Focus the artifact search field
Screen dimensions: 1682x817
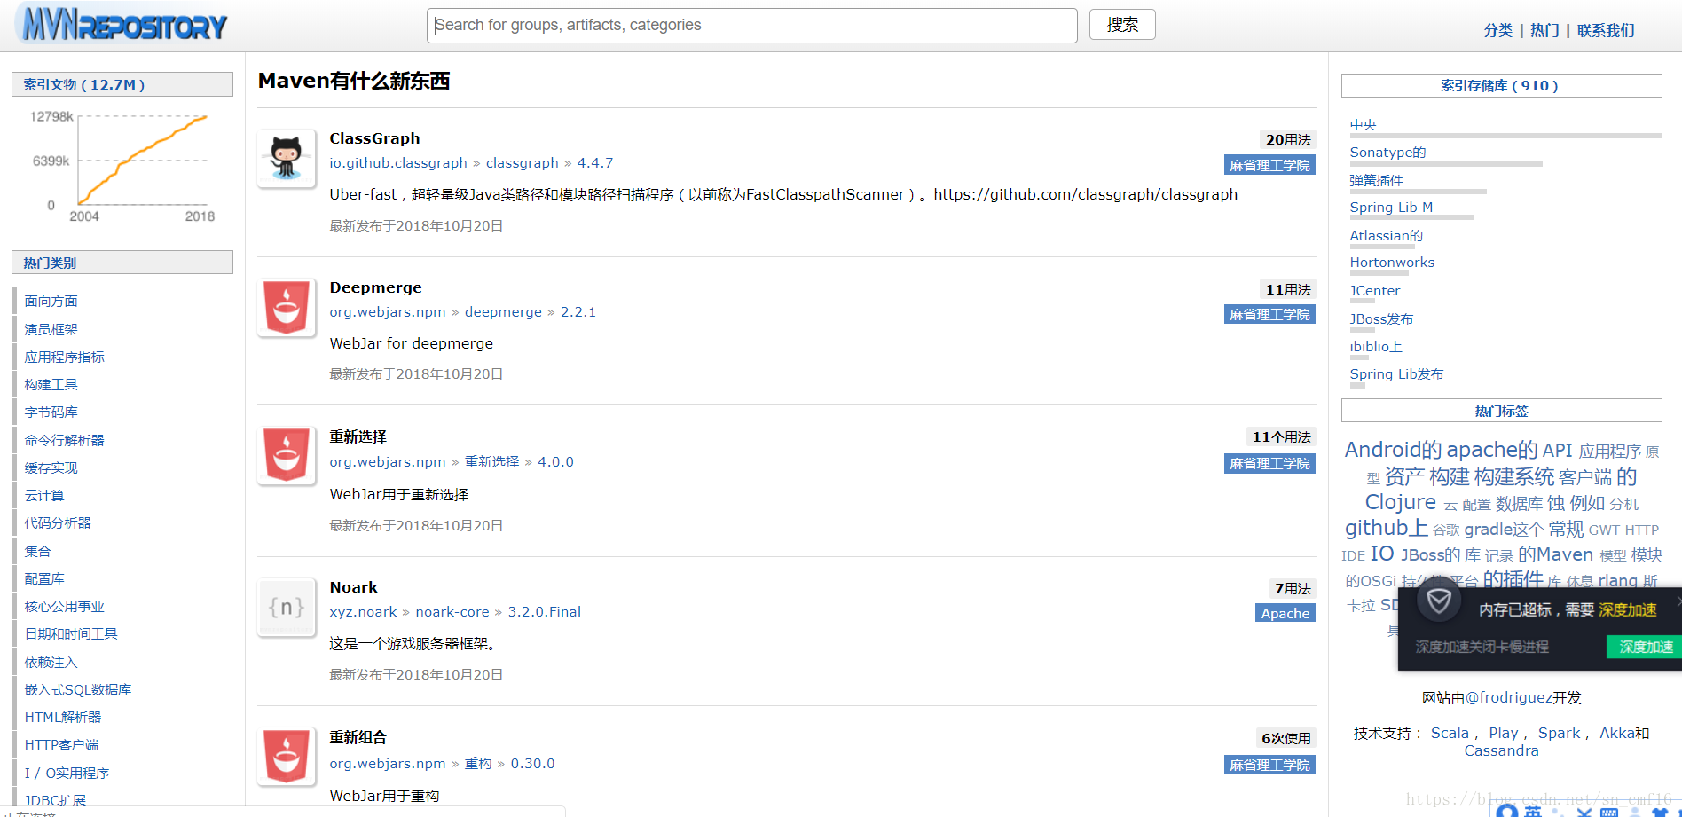point(752,26)
